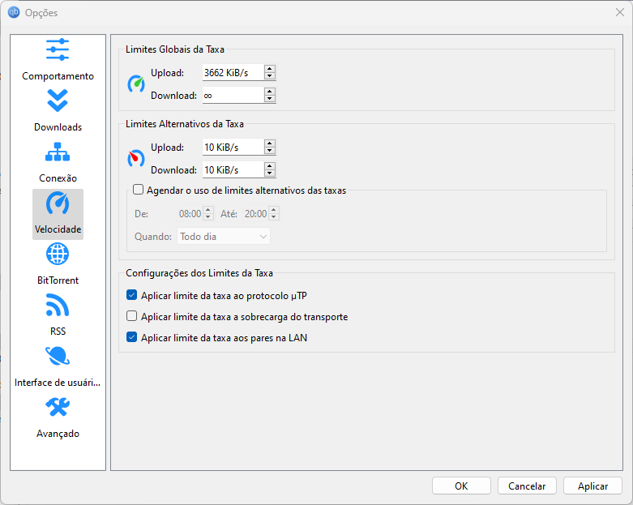
Task: Increase the De start time
Action: pos(208,210)
